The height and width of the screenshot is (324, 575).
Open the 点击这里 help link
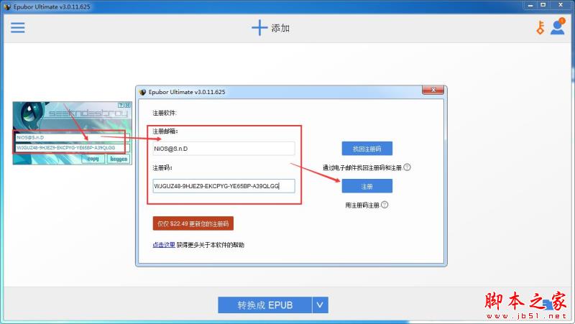[x=164, y=245]
